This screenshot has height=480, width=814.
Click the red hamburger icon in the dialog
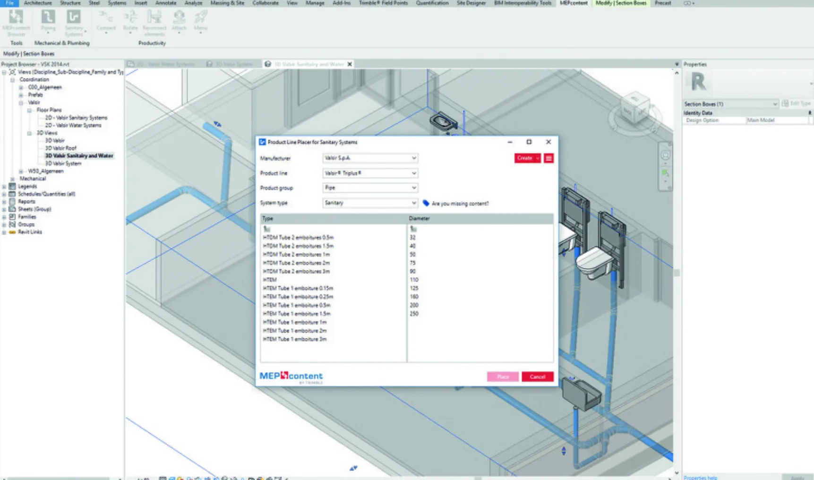548,158
